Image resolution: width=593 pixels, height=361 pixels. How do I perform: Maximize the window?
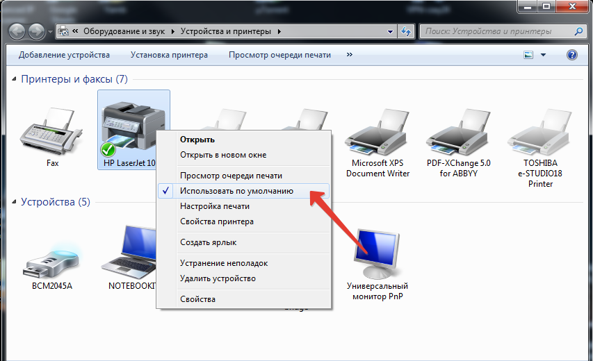546,6
